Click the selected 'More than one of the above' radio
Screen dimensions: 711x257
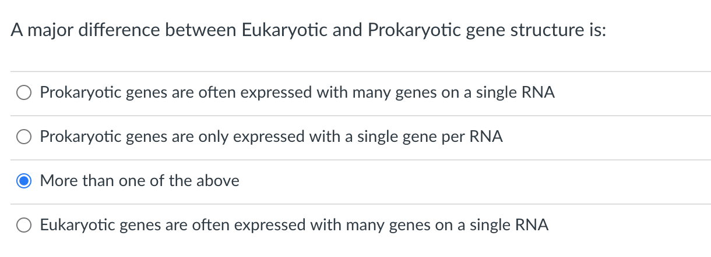(24, 181)
